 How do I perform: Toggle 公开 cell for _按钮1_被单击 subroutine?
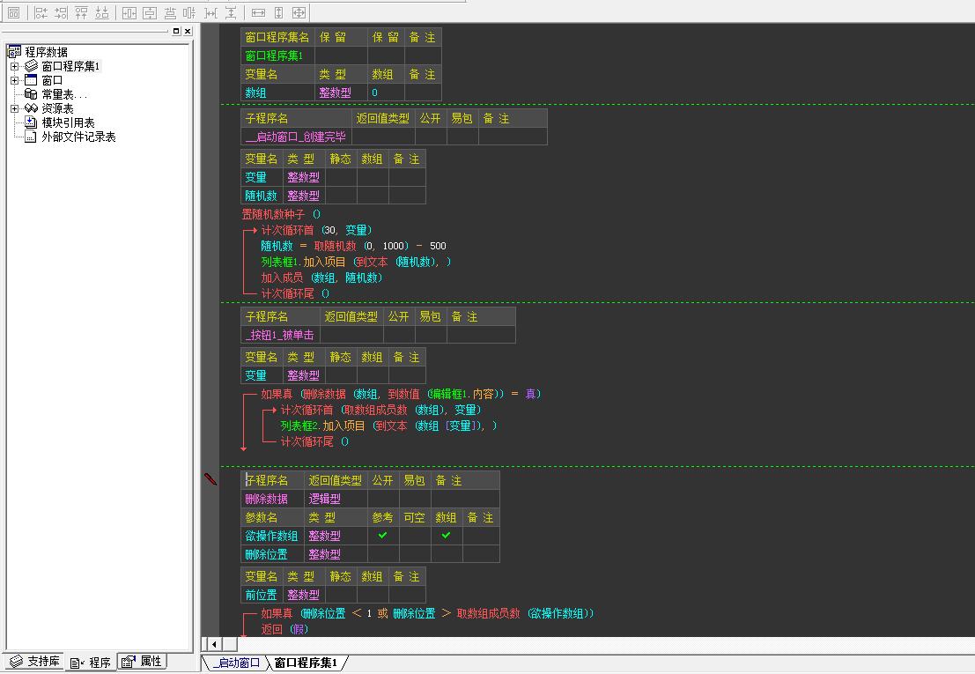pos(399,335)
